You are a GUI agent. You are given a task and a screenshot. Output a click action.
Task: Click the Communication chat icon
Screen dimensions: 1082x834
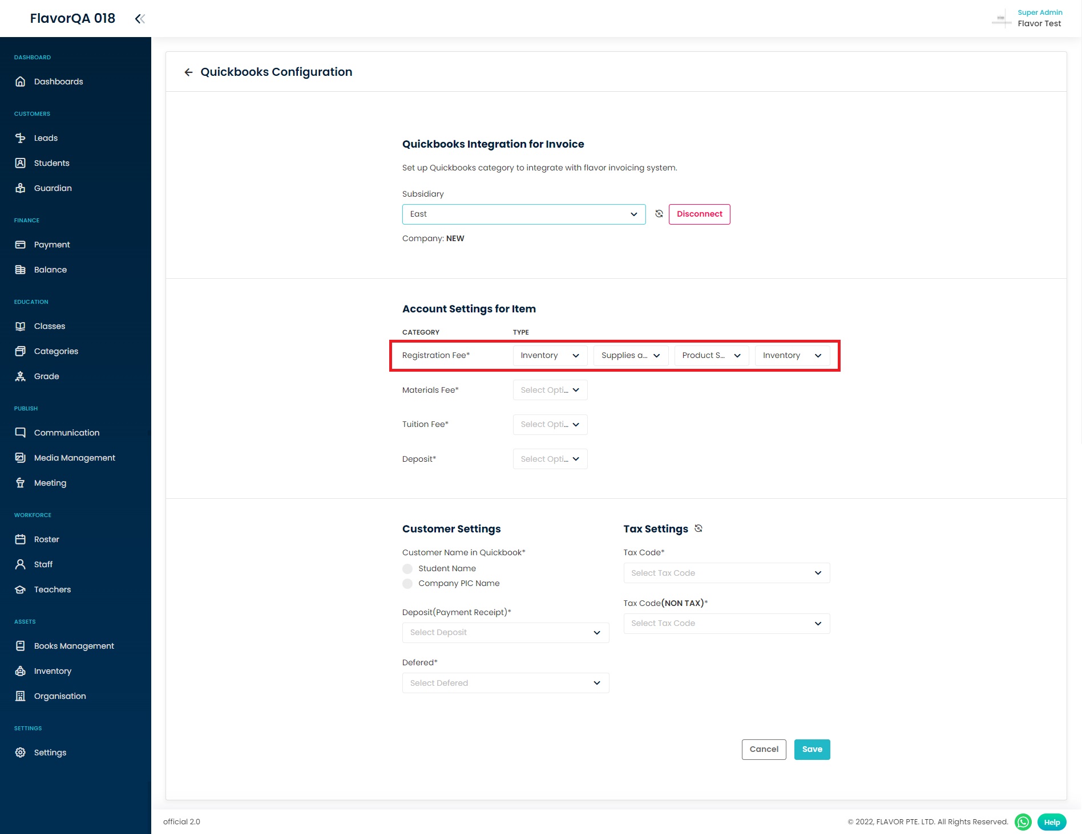click(x=21, y=433)
